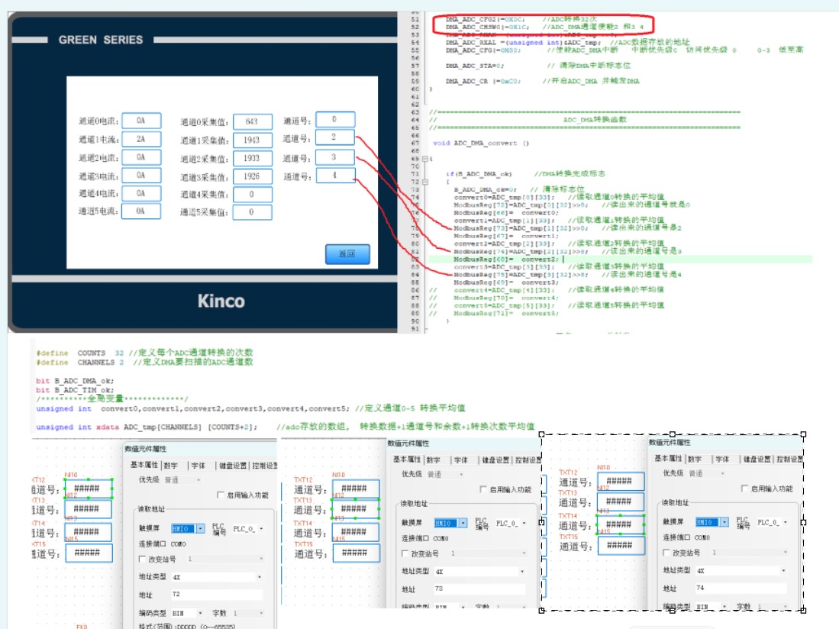839x629 pixels.
Task: Click the 地址 field containing 73
Action: click(480, 589)
